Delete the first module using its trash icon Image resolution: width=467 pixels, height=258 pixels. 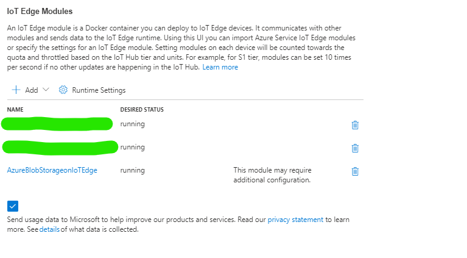(x=355, y=124)
